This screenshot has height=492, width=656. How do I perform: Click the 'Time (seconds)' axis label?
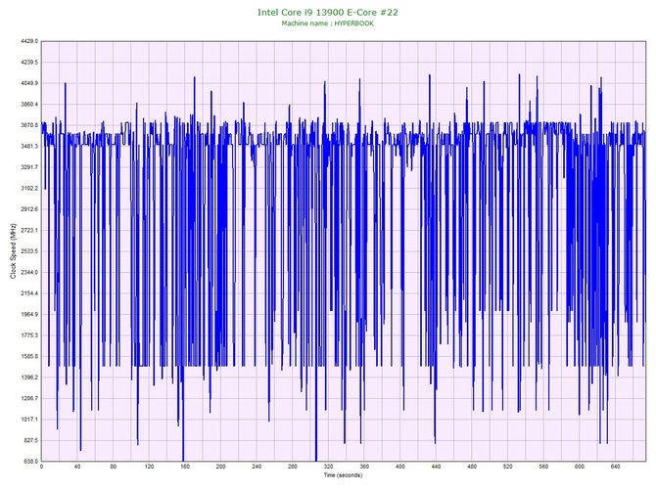[343, 475]
